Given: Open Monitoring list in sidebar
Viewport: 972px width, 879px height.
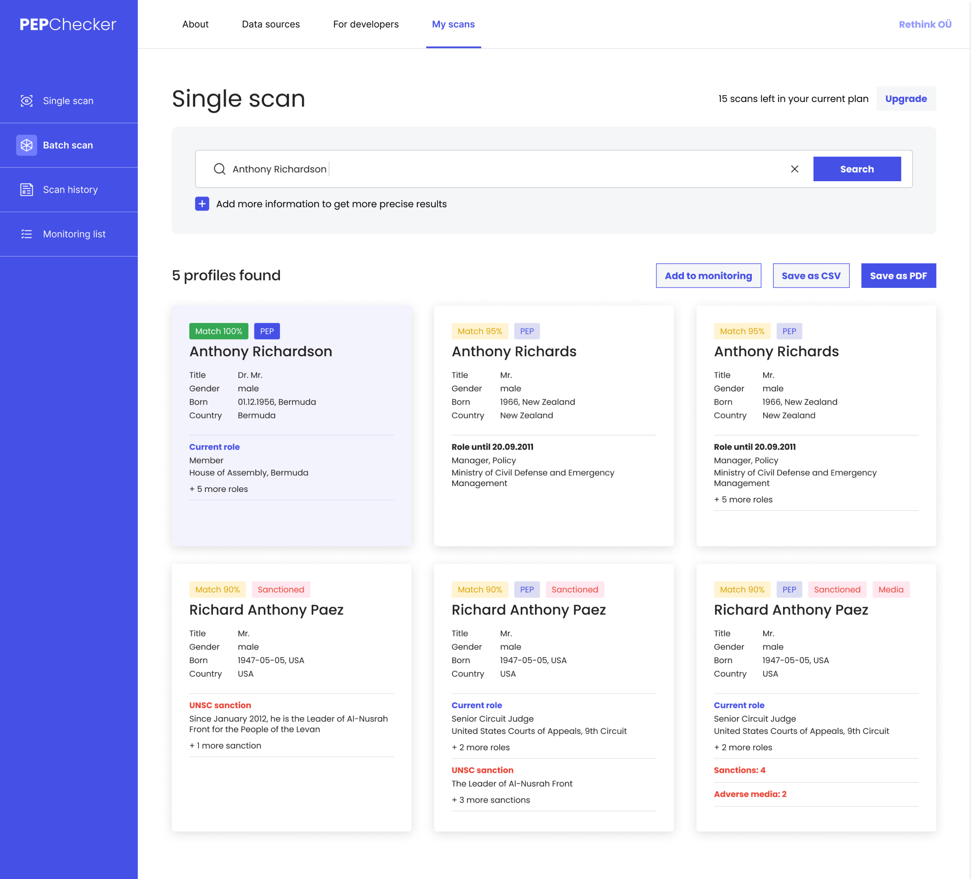Looking at the screenshot, I should pos(69,234).
